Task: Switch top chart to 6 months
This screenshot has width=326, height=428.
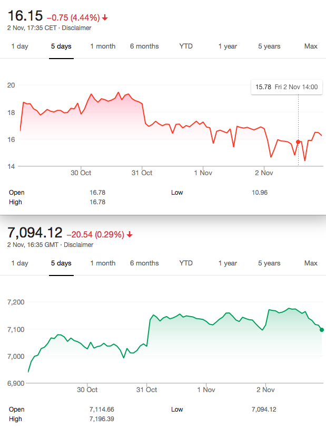Action: [144, 46]
